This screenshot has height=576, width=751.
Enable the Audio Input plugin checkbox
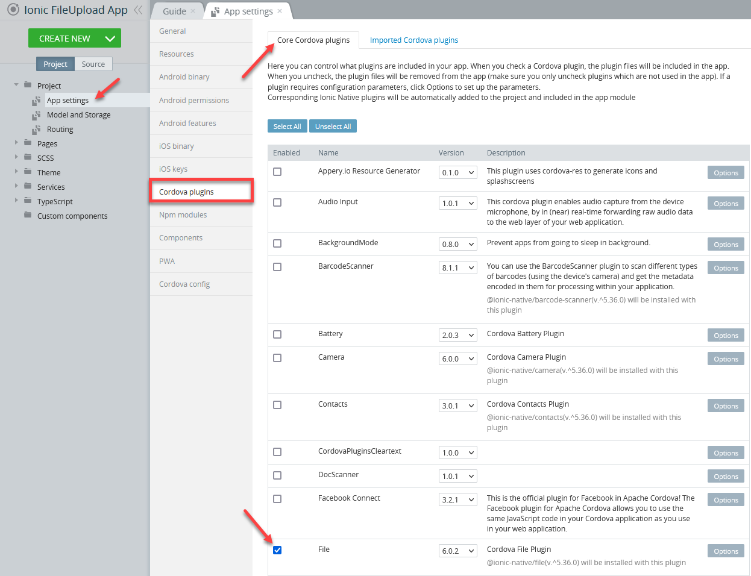click(277, 202)
